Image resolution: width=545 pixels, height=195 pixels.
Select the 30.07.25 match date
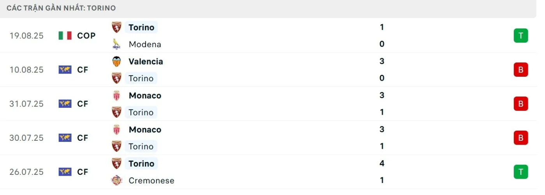pyautogui.click(x=26, y=138)
